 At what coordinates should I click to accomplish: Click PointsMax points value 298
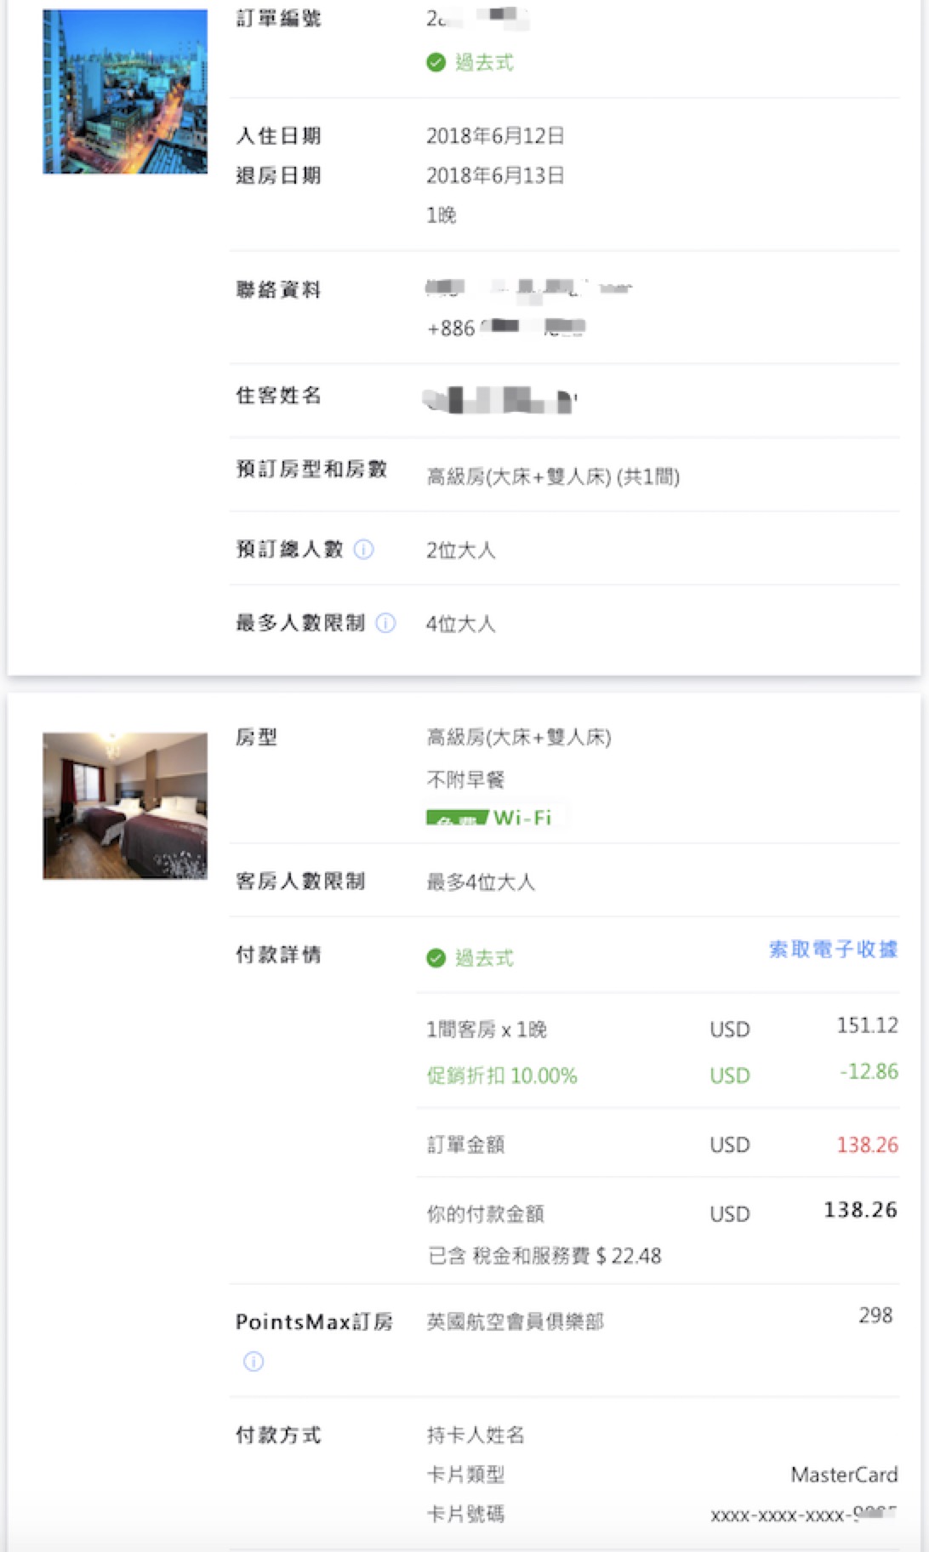click(x=875, y=1315)
